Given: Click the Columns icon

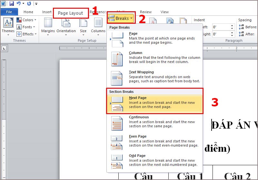Looking at the screenshot, I should (98, 22).
